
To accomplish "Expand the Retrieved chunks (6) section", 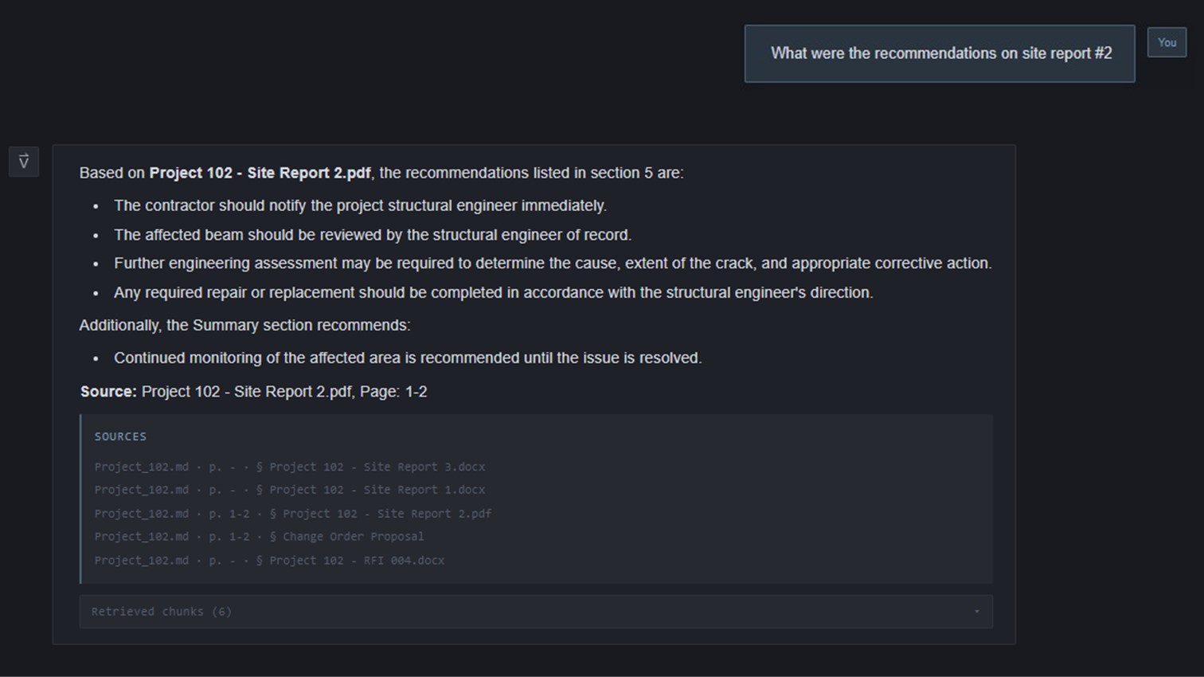I will click(x=162, y=612).
